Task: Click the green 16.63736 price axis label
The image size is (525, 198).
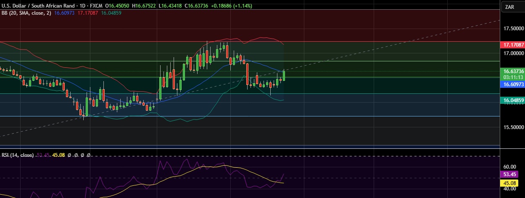Action: coord(513,71)
